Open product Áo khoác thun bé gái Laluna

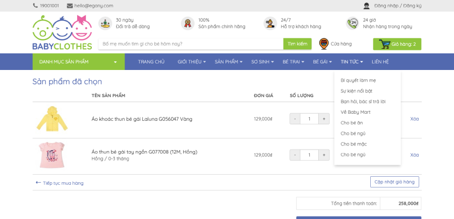tap(142, 119)
